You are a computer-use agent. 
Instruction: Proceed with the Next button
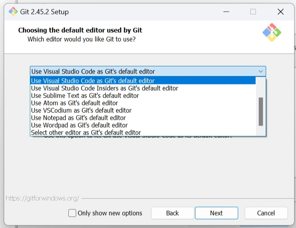click(x=216, y=213)
